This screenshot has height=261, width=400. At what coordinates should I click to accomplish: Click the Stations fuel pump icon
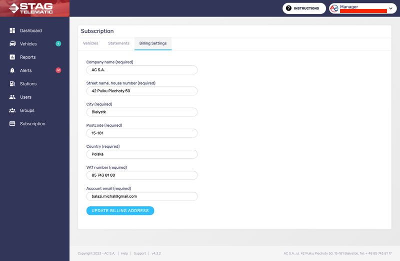tap(12, 84)
